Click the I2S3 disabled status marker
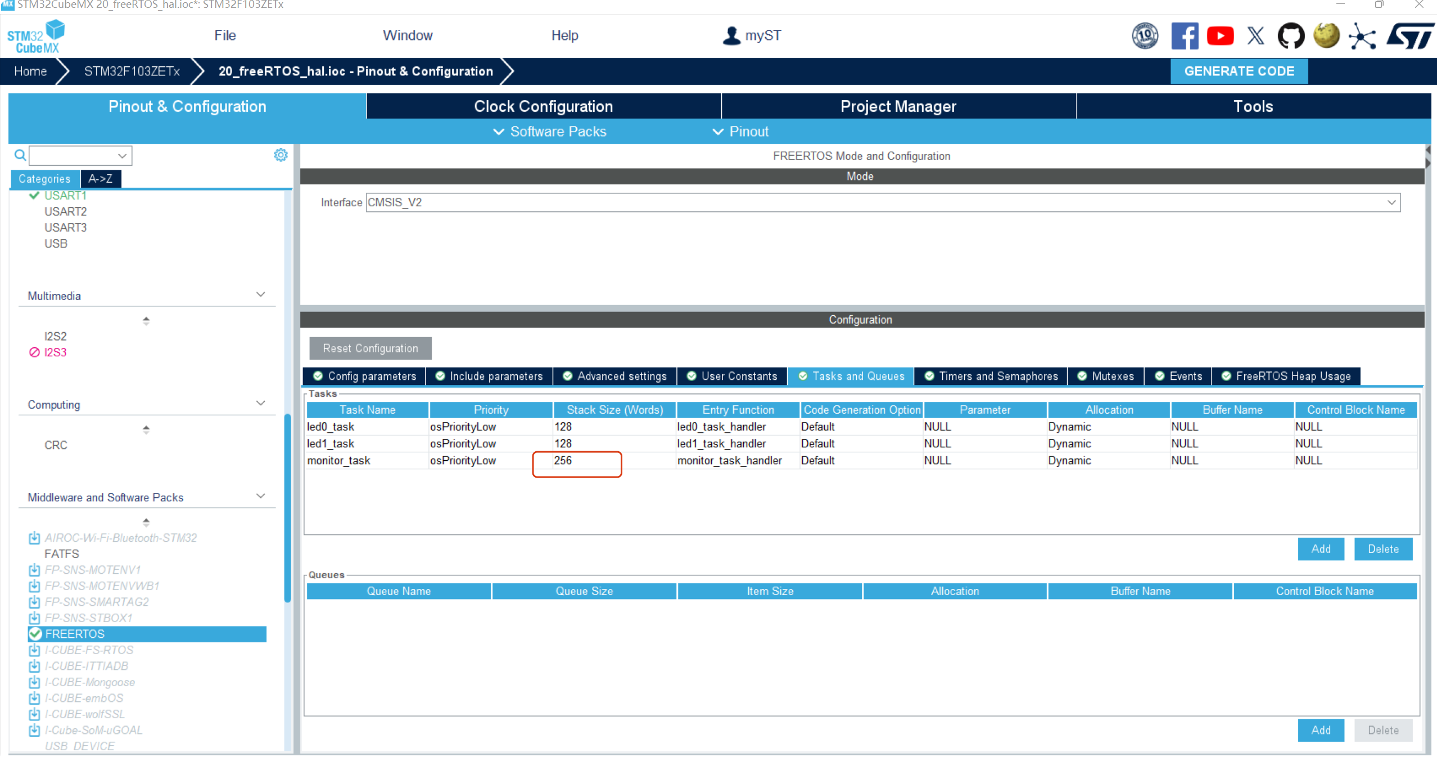1437x762 pixels. click(x=34, y=352)
